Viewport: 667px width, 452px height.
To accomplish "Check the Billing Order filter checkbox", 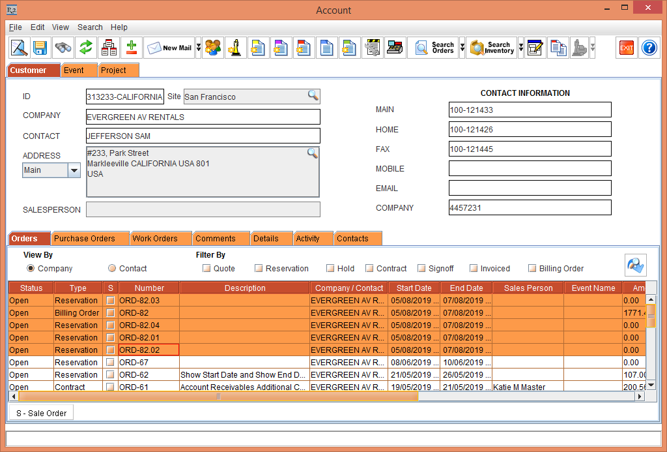I will coord(532,269).
